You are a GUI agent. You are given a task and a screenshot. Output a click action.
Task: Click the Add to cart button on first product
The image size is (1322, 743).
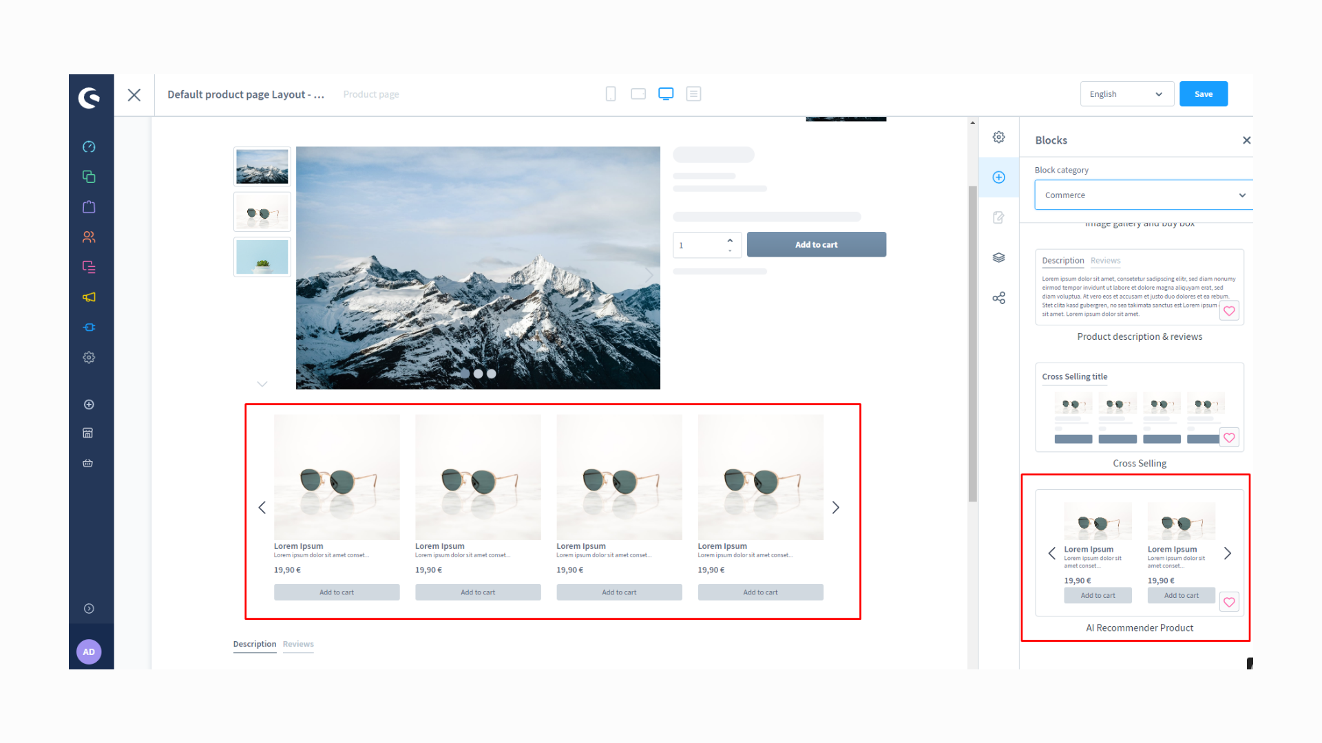336,592
